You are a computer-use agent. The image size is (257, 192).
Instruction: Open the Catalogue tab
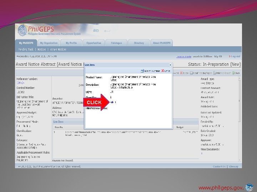pyautogui.click(x=116, y=43)
